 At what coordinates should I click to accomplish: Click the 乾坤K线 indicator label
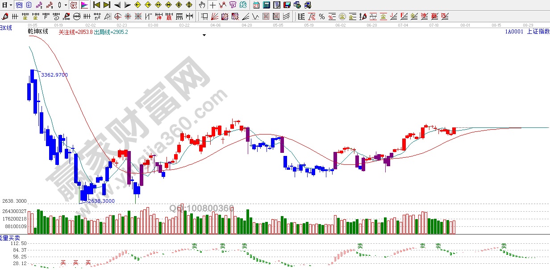(38, 32)
